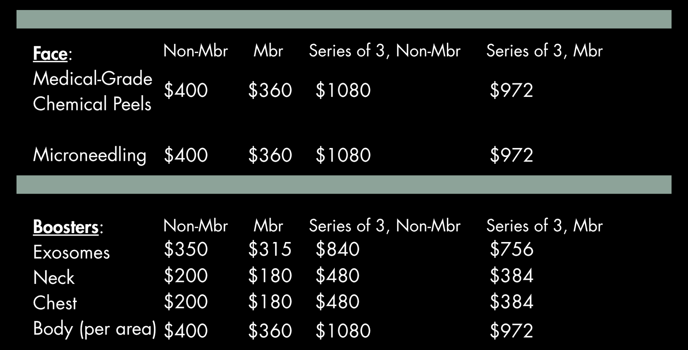
Task: Click the underlined Boosters heading
Action: (66, 227)
